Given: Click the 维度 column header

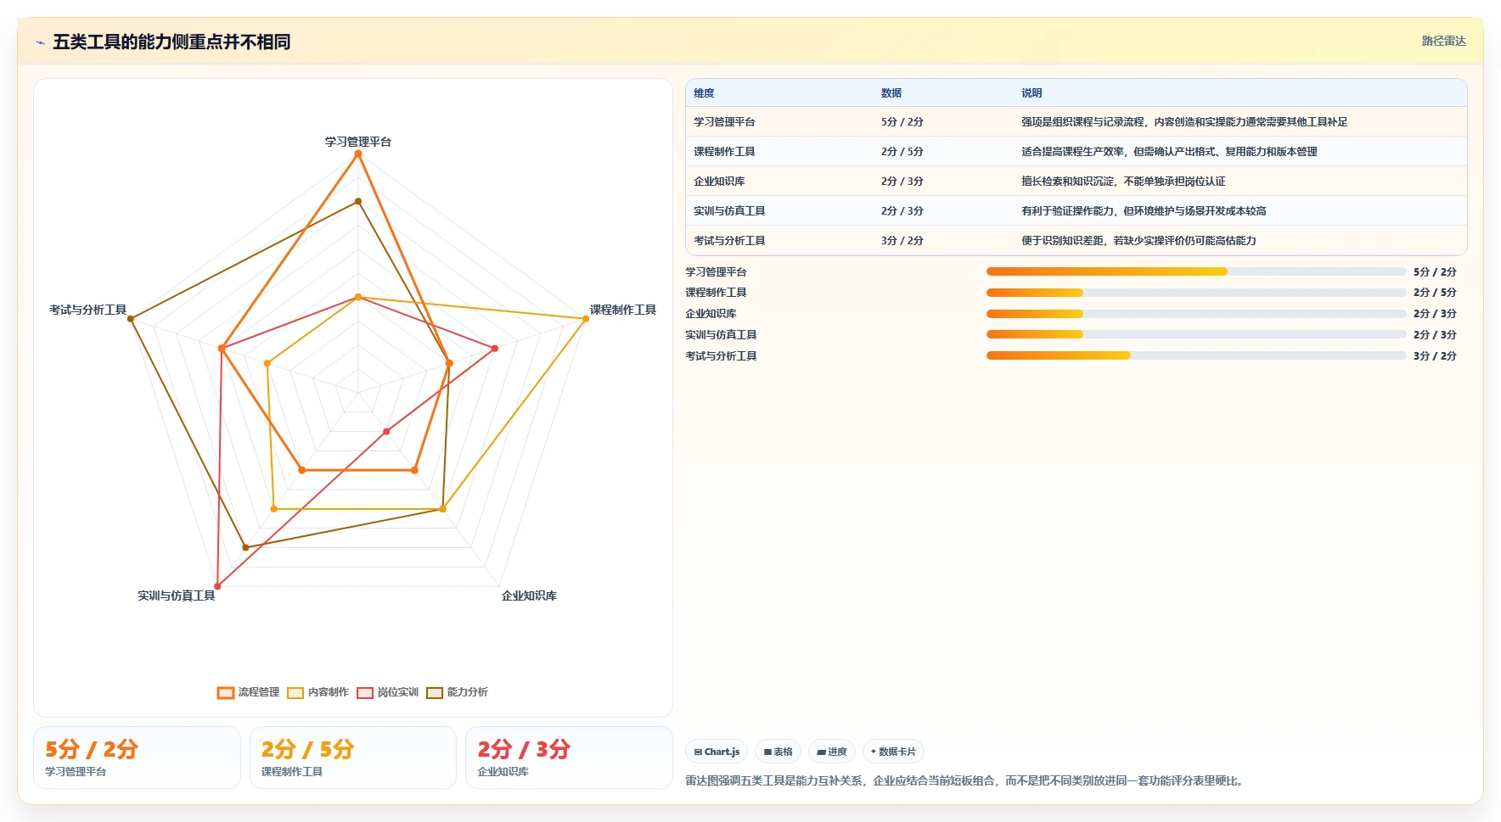Looking at the screenshot, I should tap(704, 93).
